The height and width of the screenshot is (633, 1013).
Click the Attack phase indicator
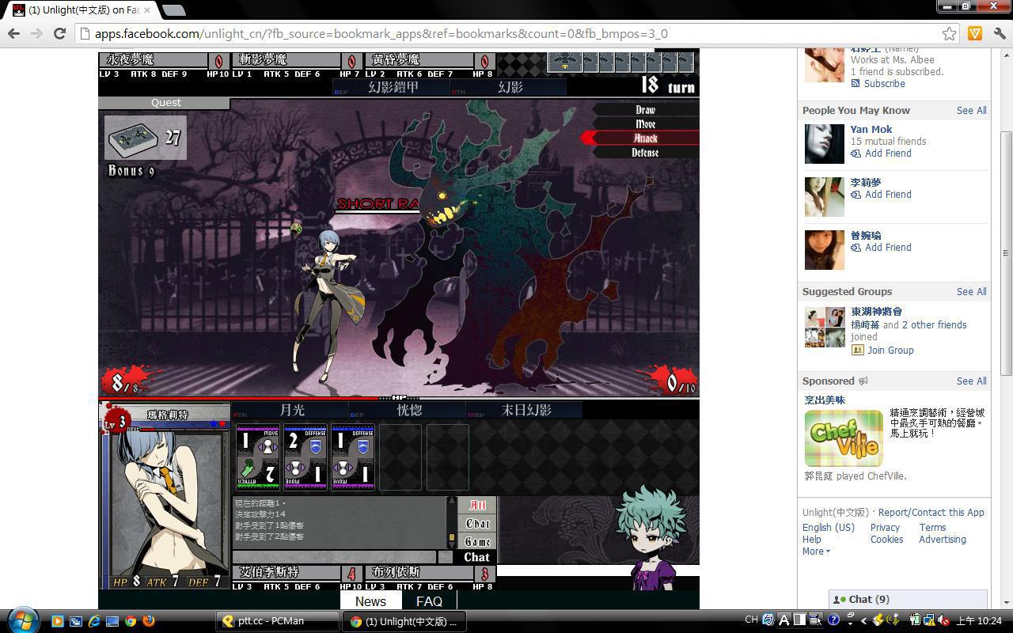point(645,138)
